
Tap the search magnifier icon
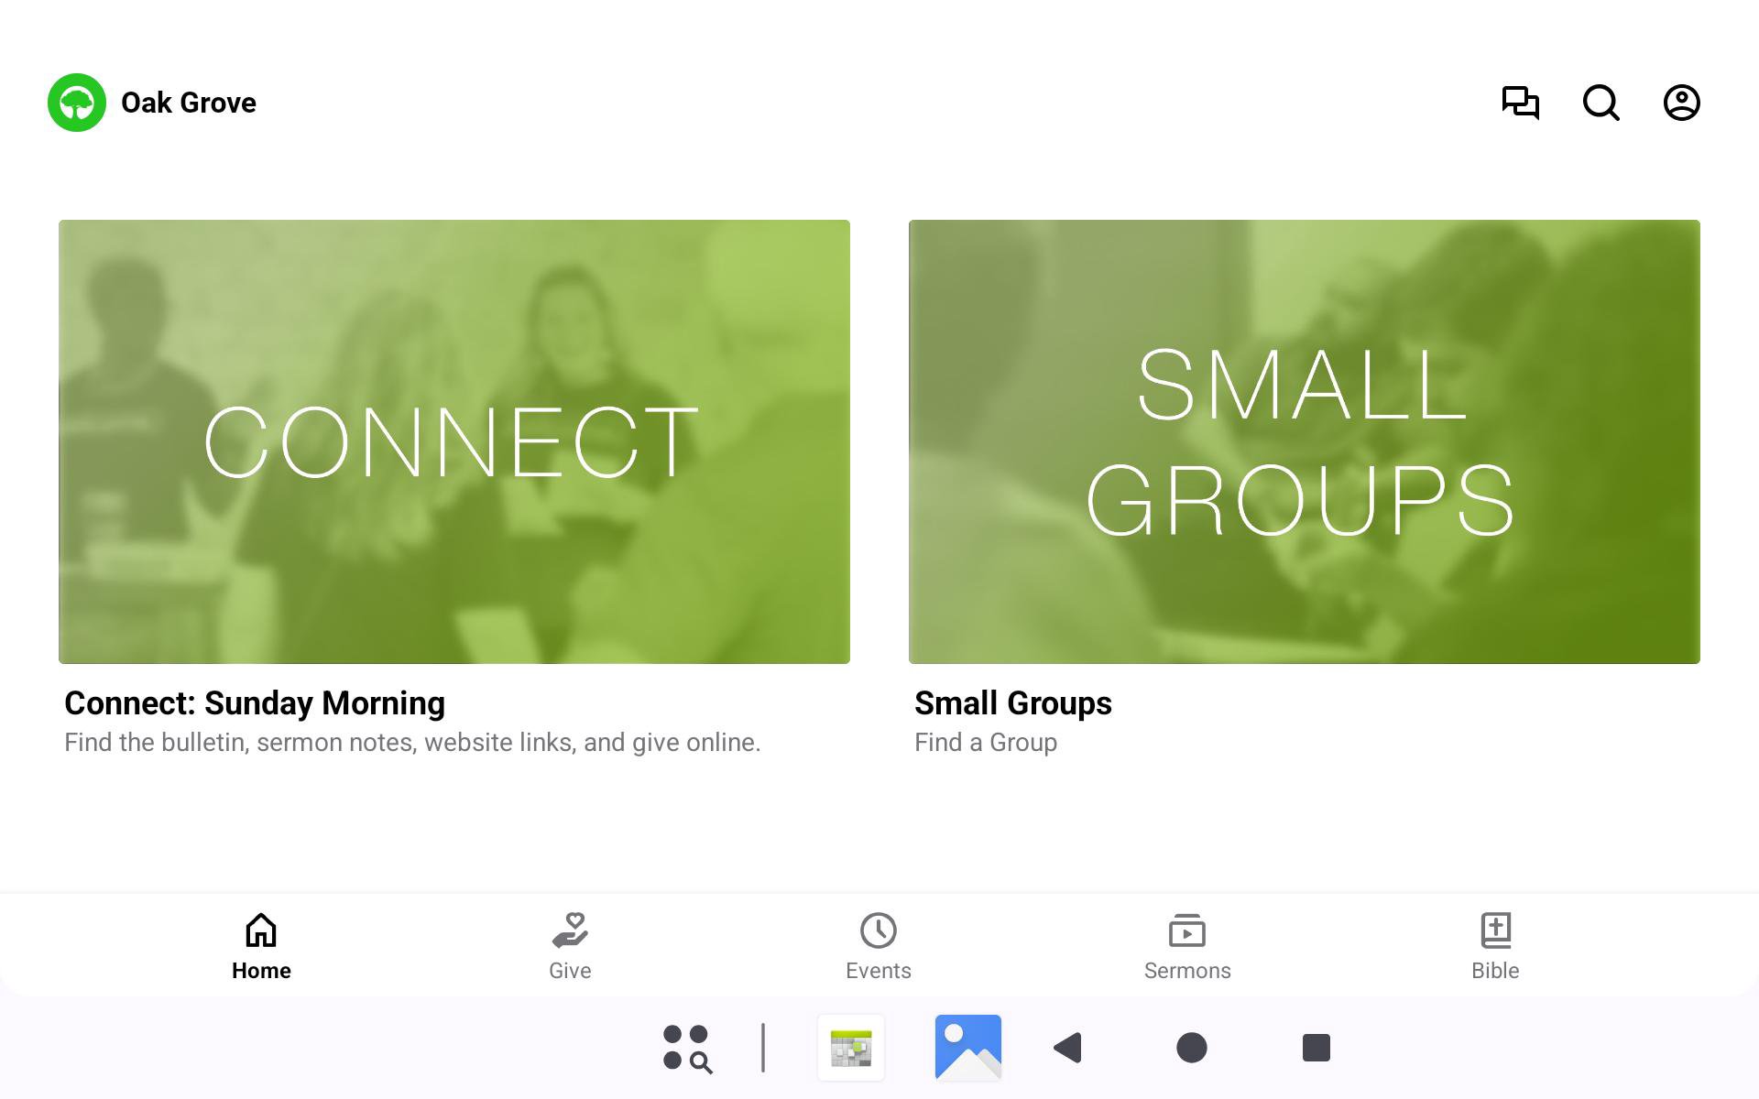pyautogui.click(x=1601, y=103)
